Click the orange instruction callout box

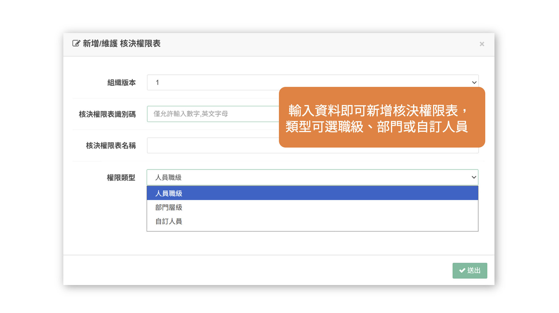382,117
